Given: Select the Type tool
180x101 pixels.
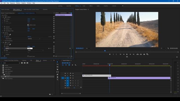Looking at the screenshot, I should [x=57, y=79].
